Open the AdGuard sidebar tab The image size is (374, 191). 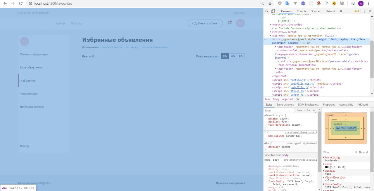(x=363, y=104)
